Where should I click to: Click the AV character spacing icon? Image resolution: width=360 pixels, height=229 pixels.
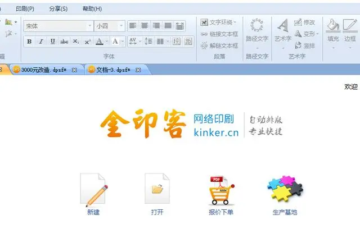133,42
